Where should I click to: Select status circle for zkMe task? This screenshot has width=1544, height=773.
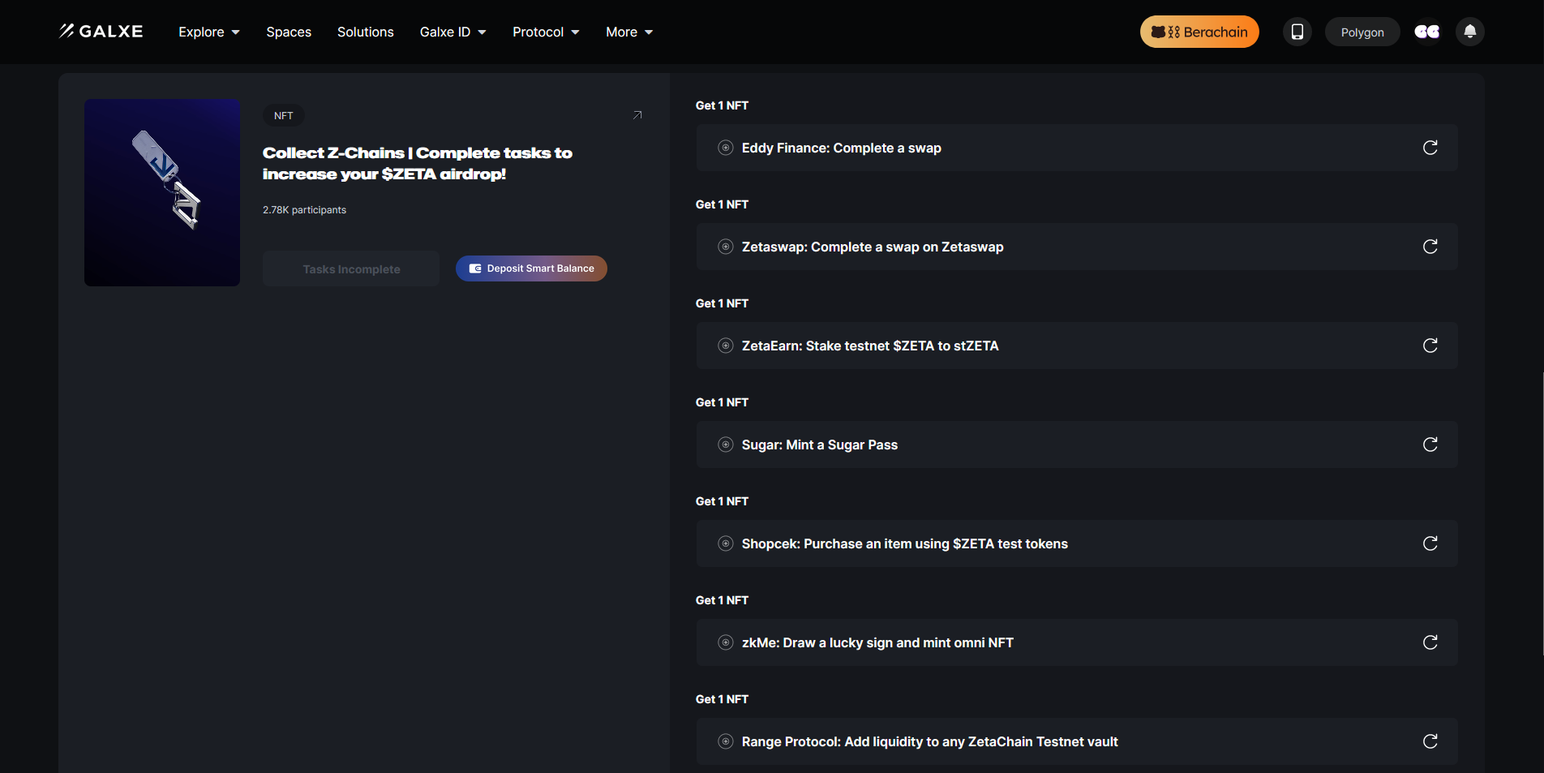click(x=726, y=642)
